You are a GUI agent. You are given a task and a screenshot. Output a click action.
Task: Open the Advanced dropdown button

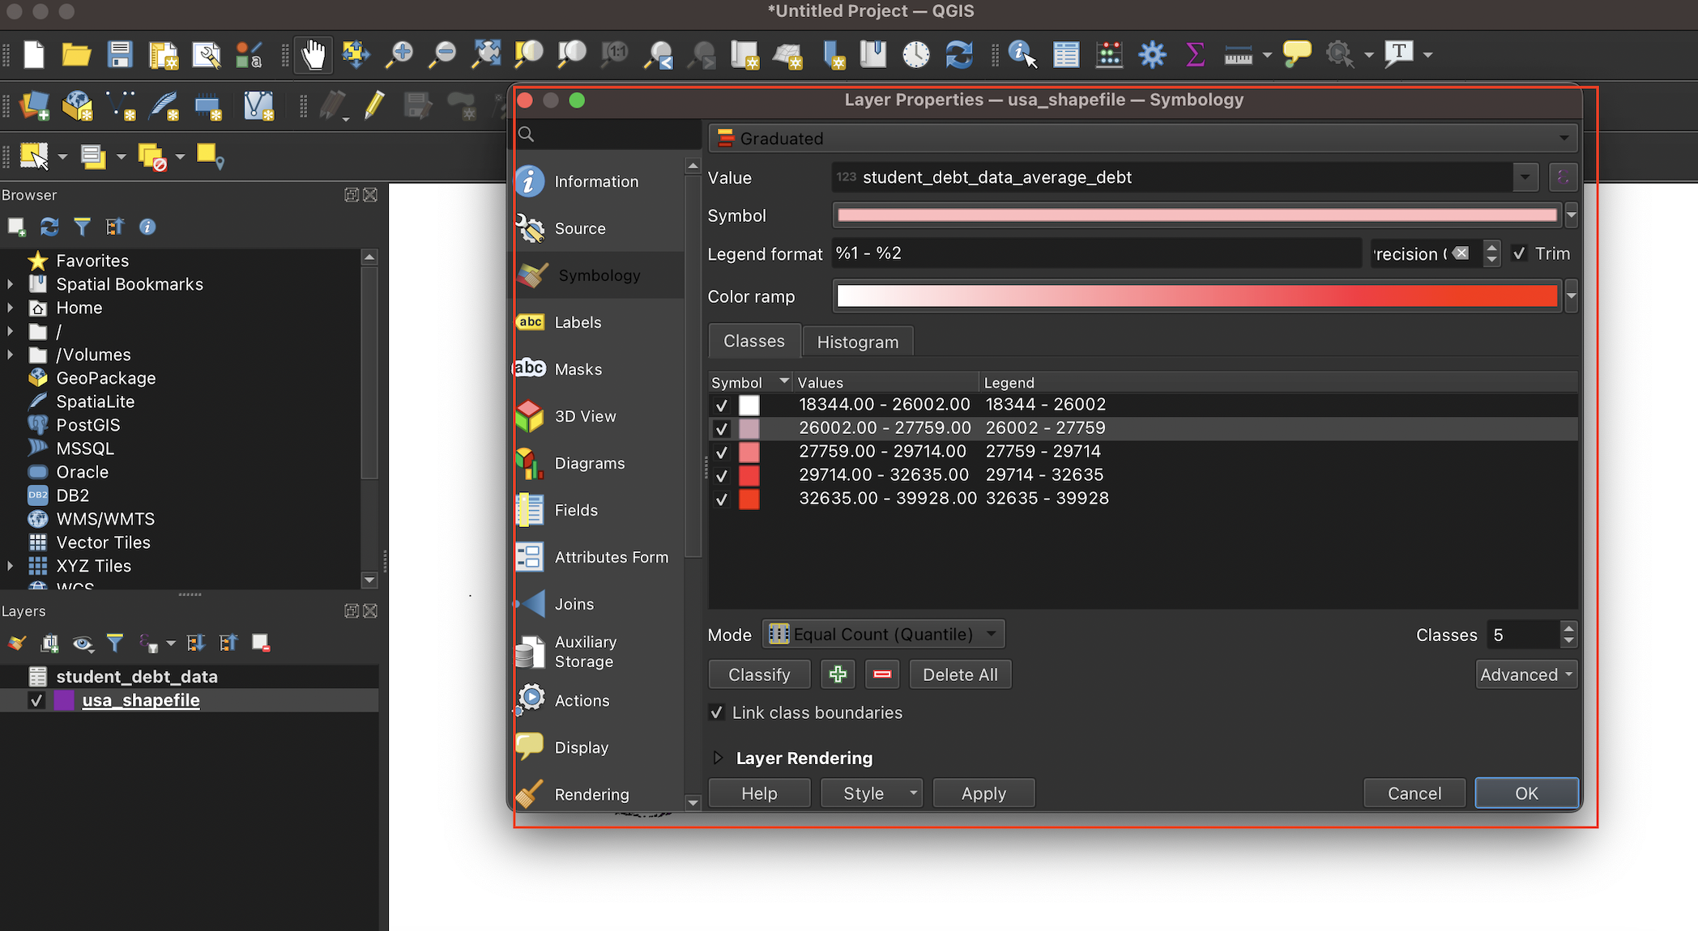(x=1526, y=674)
